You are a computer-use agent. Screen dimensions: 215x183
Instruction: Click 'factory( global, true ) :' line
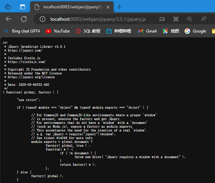68,146
